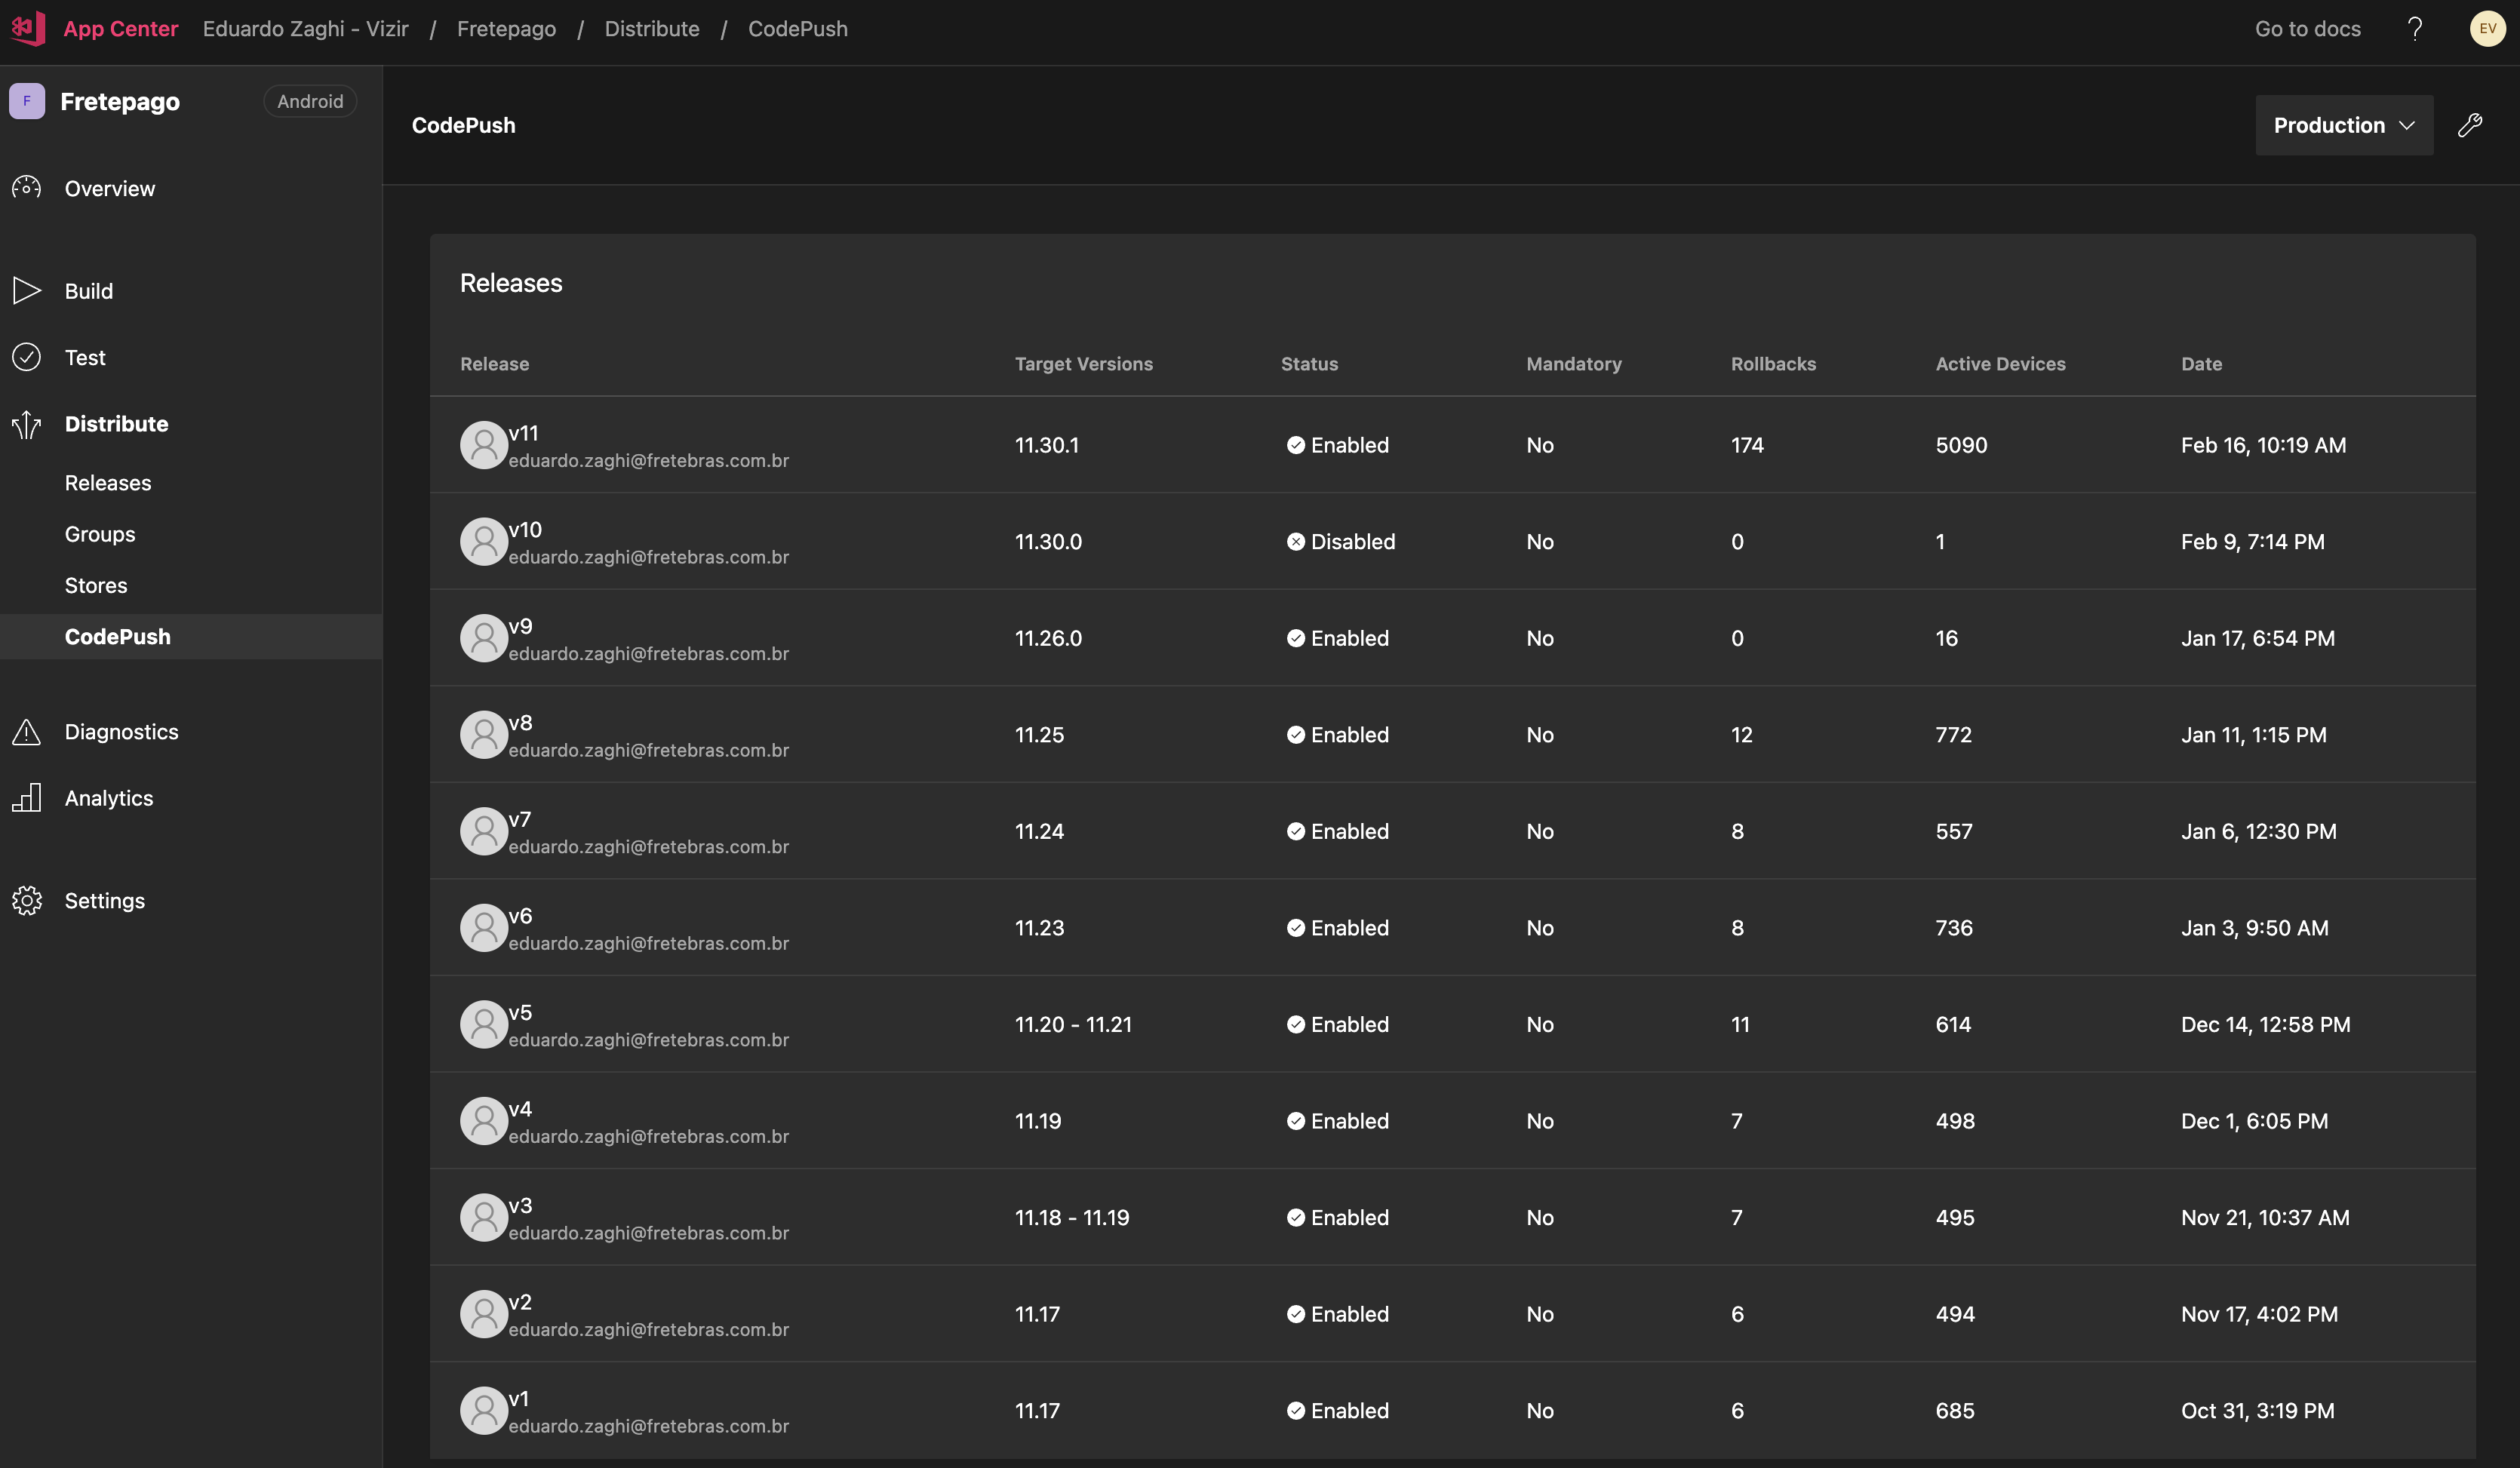Image resolution: width=2520 pixels, height=1468 pixels.
Task: Click target versions 11.20 - 11.21
Action: pyautogui.click(x=1073, y=1025)
